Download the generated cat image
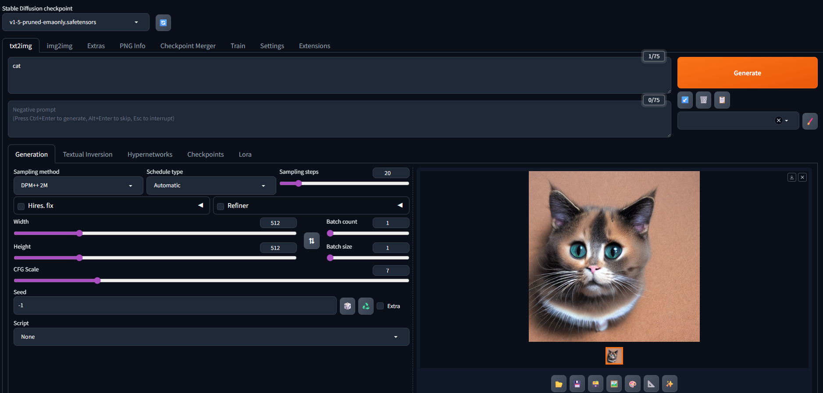Screen dimensions: 823x393 [792, 177]
